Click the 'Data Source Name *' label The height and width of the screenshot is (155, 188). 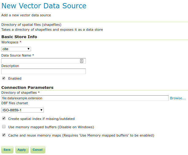click(x=17, y=55)
